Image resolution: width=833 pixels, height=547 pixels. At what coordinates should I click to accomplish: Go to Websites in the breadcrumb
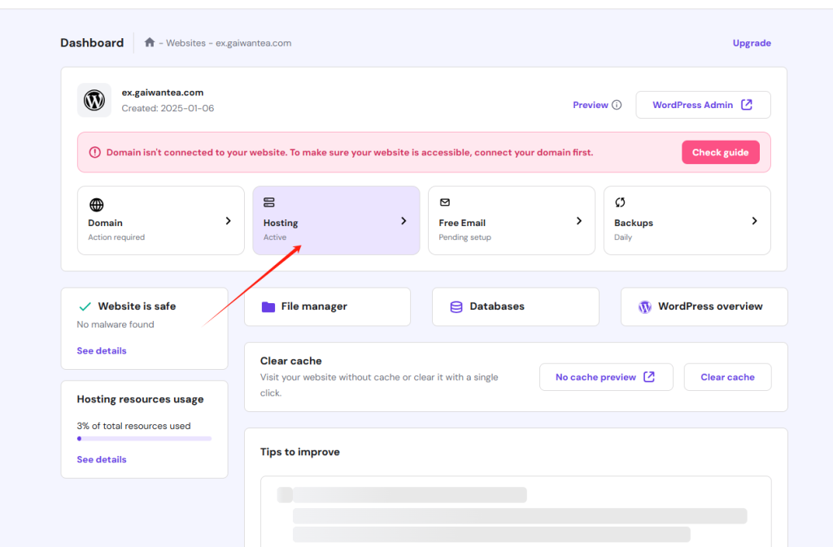[x=185, y=43]
